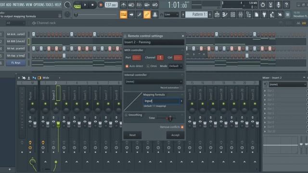
Task: Click the Accept button
Action: [x=175, y=135]
